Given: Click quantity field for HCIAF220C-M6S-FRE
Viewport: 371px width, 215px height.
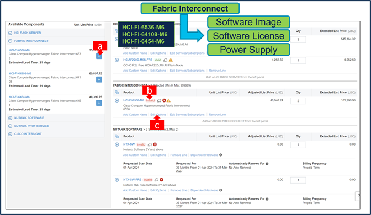Looking at the screenshot, I should coord(298,61).
